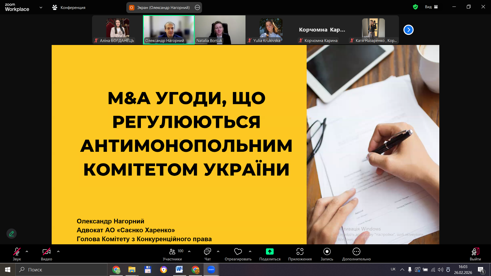Click the green encryption shield icon
Viewport: 491px width, 276px height.
click(415, 7)
